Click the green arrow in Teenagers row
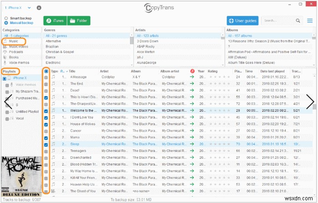Screen dimensions: 318x203 coord(192,150)
